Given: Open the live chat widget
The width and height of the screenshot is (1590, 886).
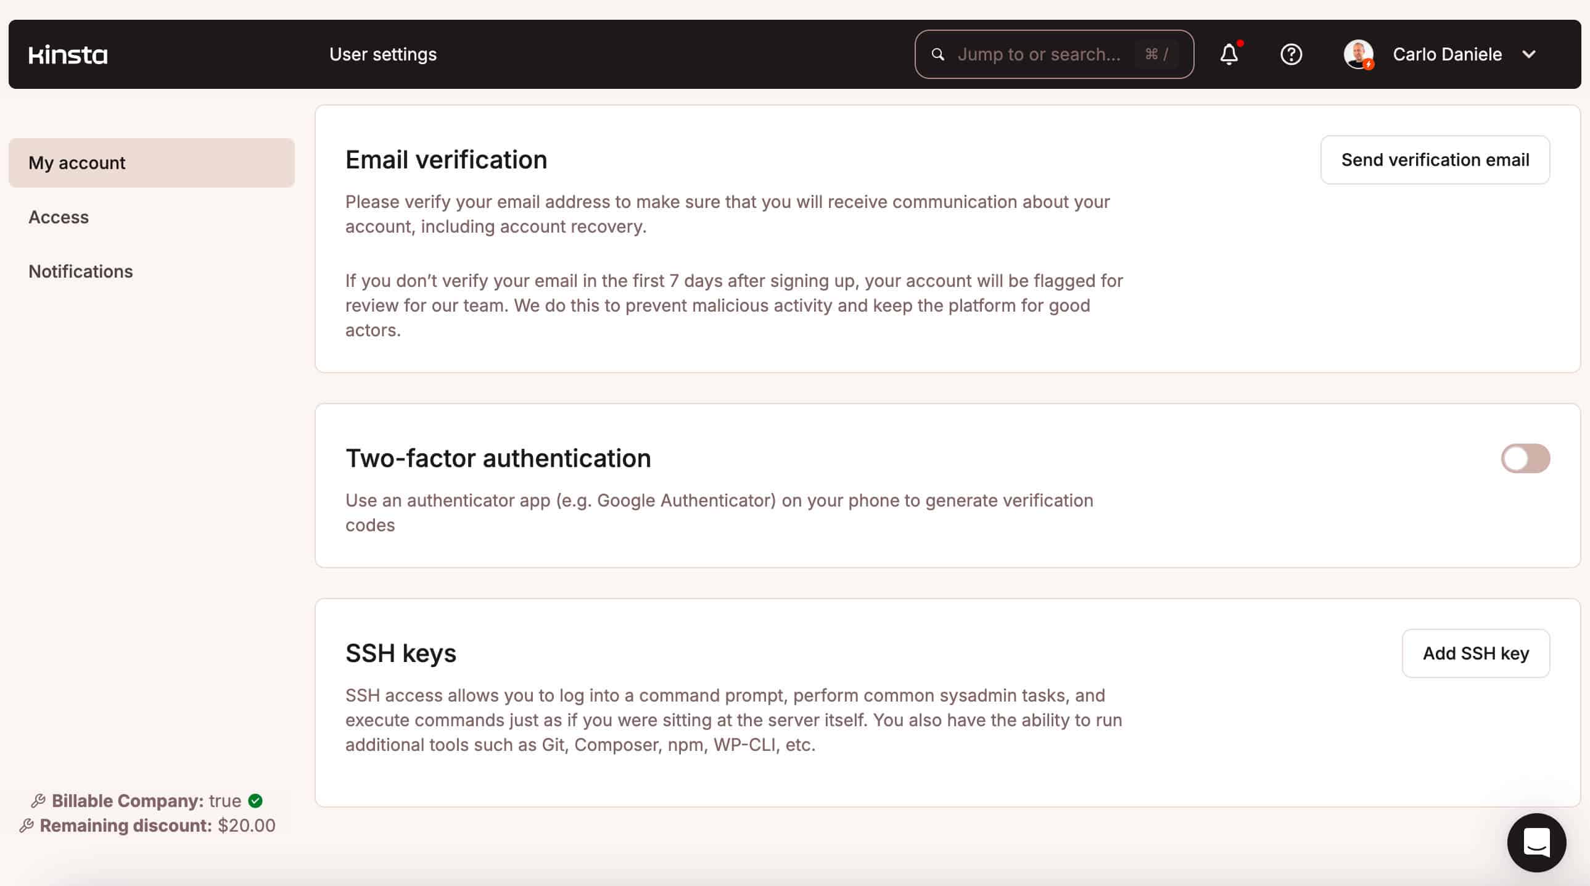Looking at the screenshot, I should point(1537,843).
